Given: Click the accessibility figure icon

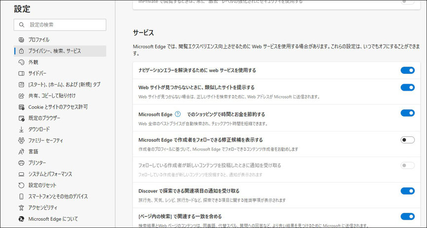Looking at the screenshot, I should coord(21,208).
